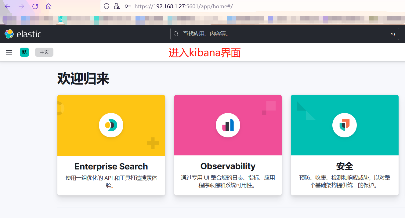Open the browser home page icon
Viewport: 405px width, 218px height.
pyautogui.click(x=49, y=6)
